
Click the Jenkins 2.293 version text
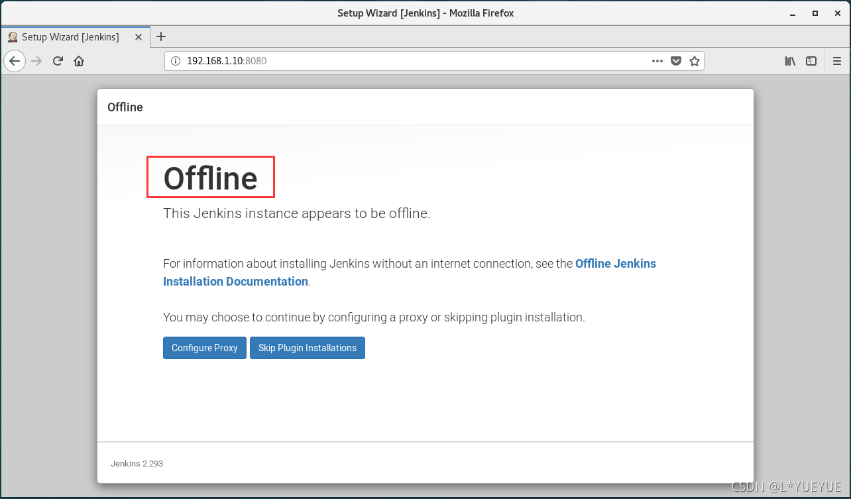137,464
